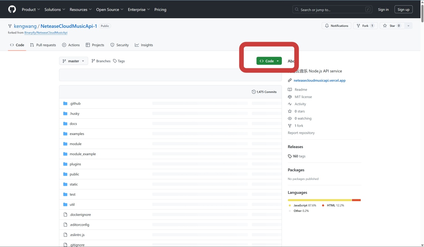The height and width of the screenshot is (247, 424).
Task: Click the fork icon in Fork button
Action: (358, 26)
